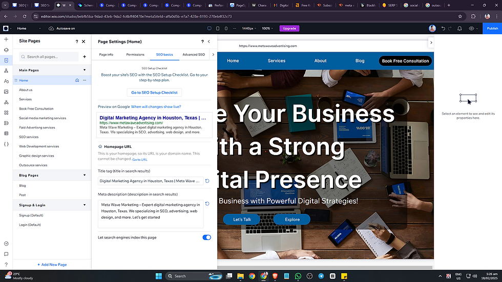Open File Explorer from the taskbar

240,276
